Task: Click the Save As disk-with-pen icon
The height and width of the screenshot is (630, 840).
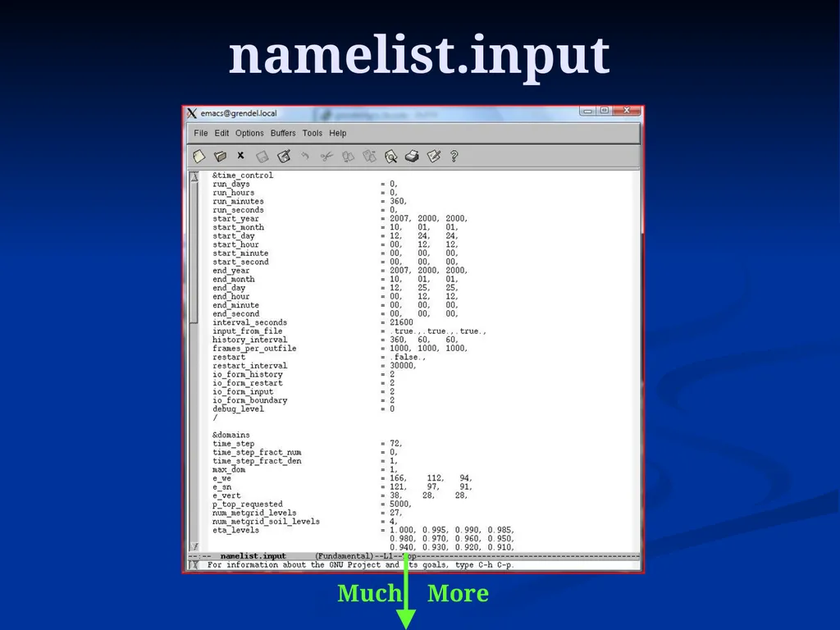Action: coord(284,156)
